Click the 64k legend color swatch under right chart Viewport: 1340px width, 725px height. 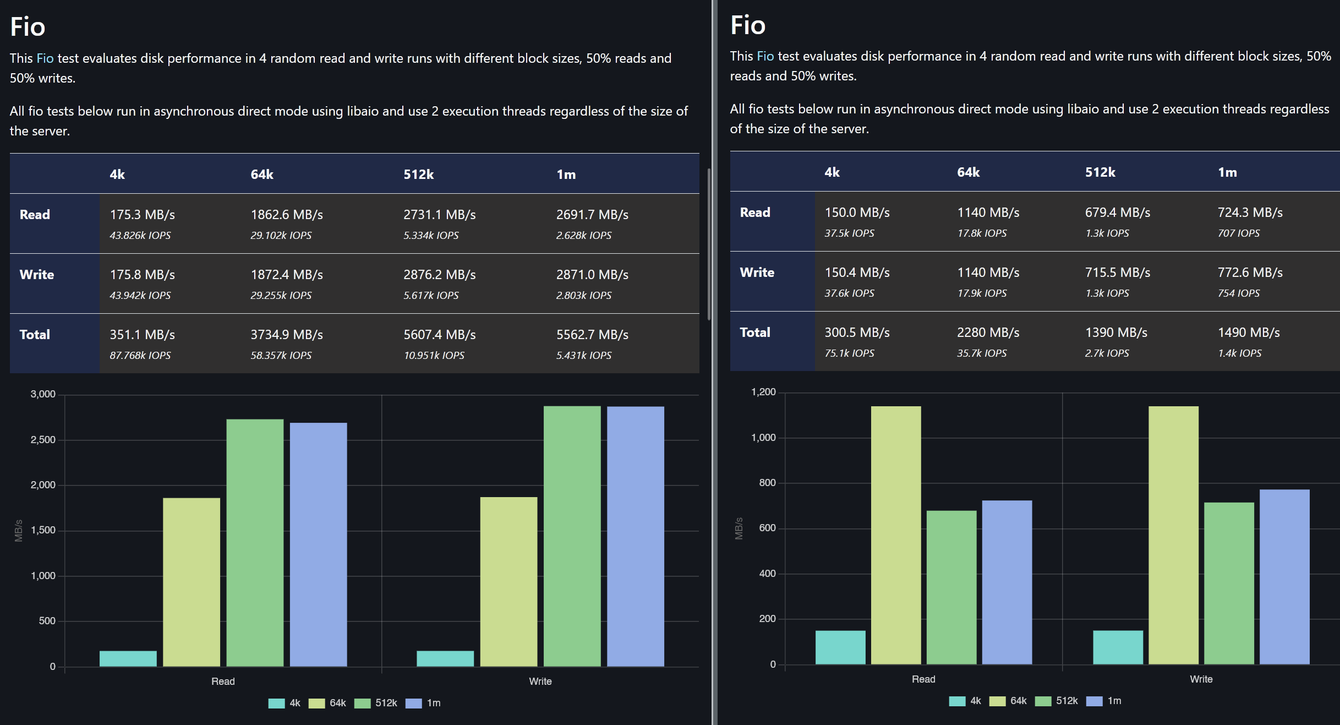click(997, 701)
